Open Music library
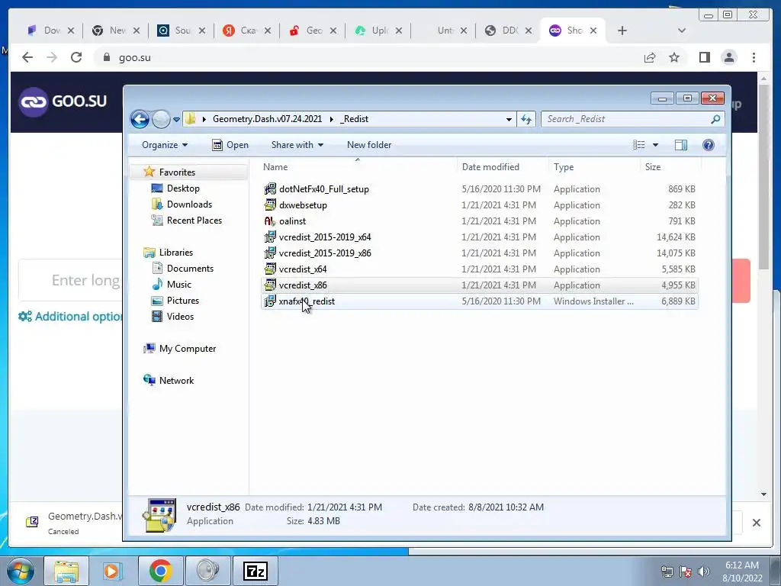 (178, 284)
